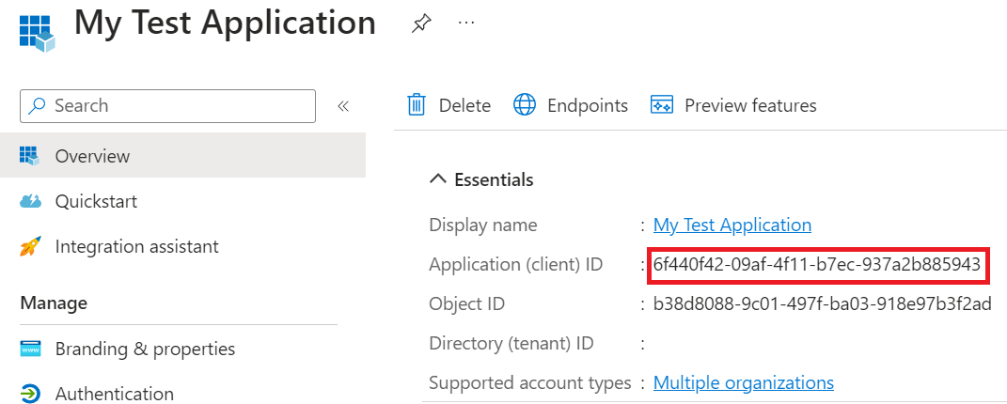Click the Branding & properties icon
1007x404 pixels.
click(30, 349)
